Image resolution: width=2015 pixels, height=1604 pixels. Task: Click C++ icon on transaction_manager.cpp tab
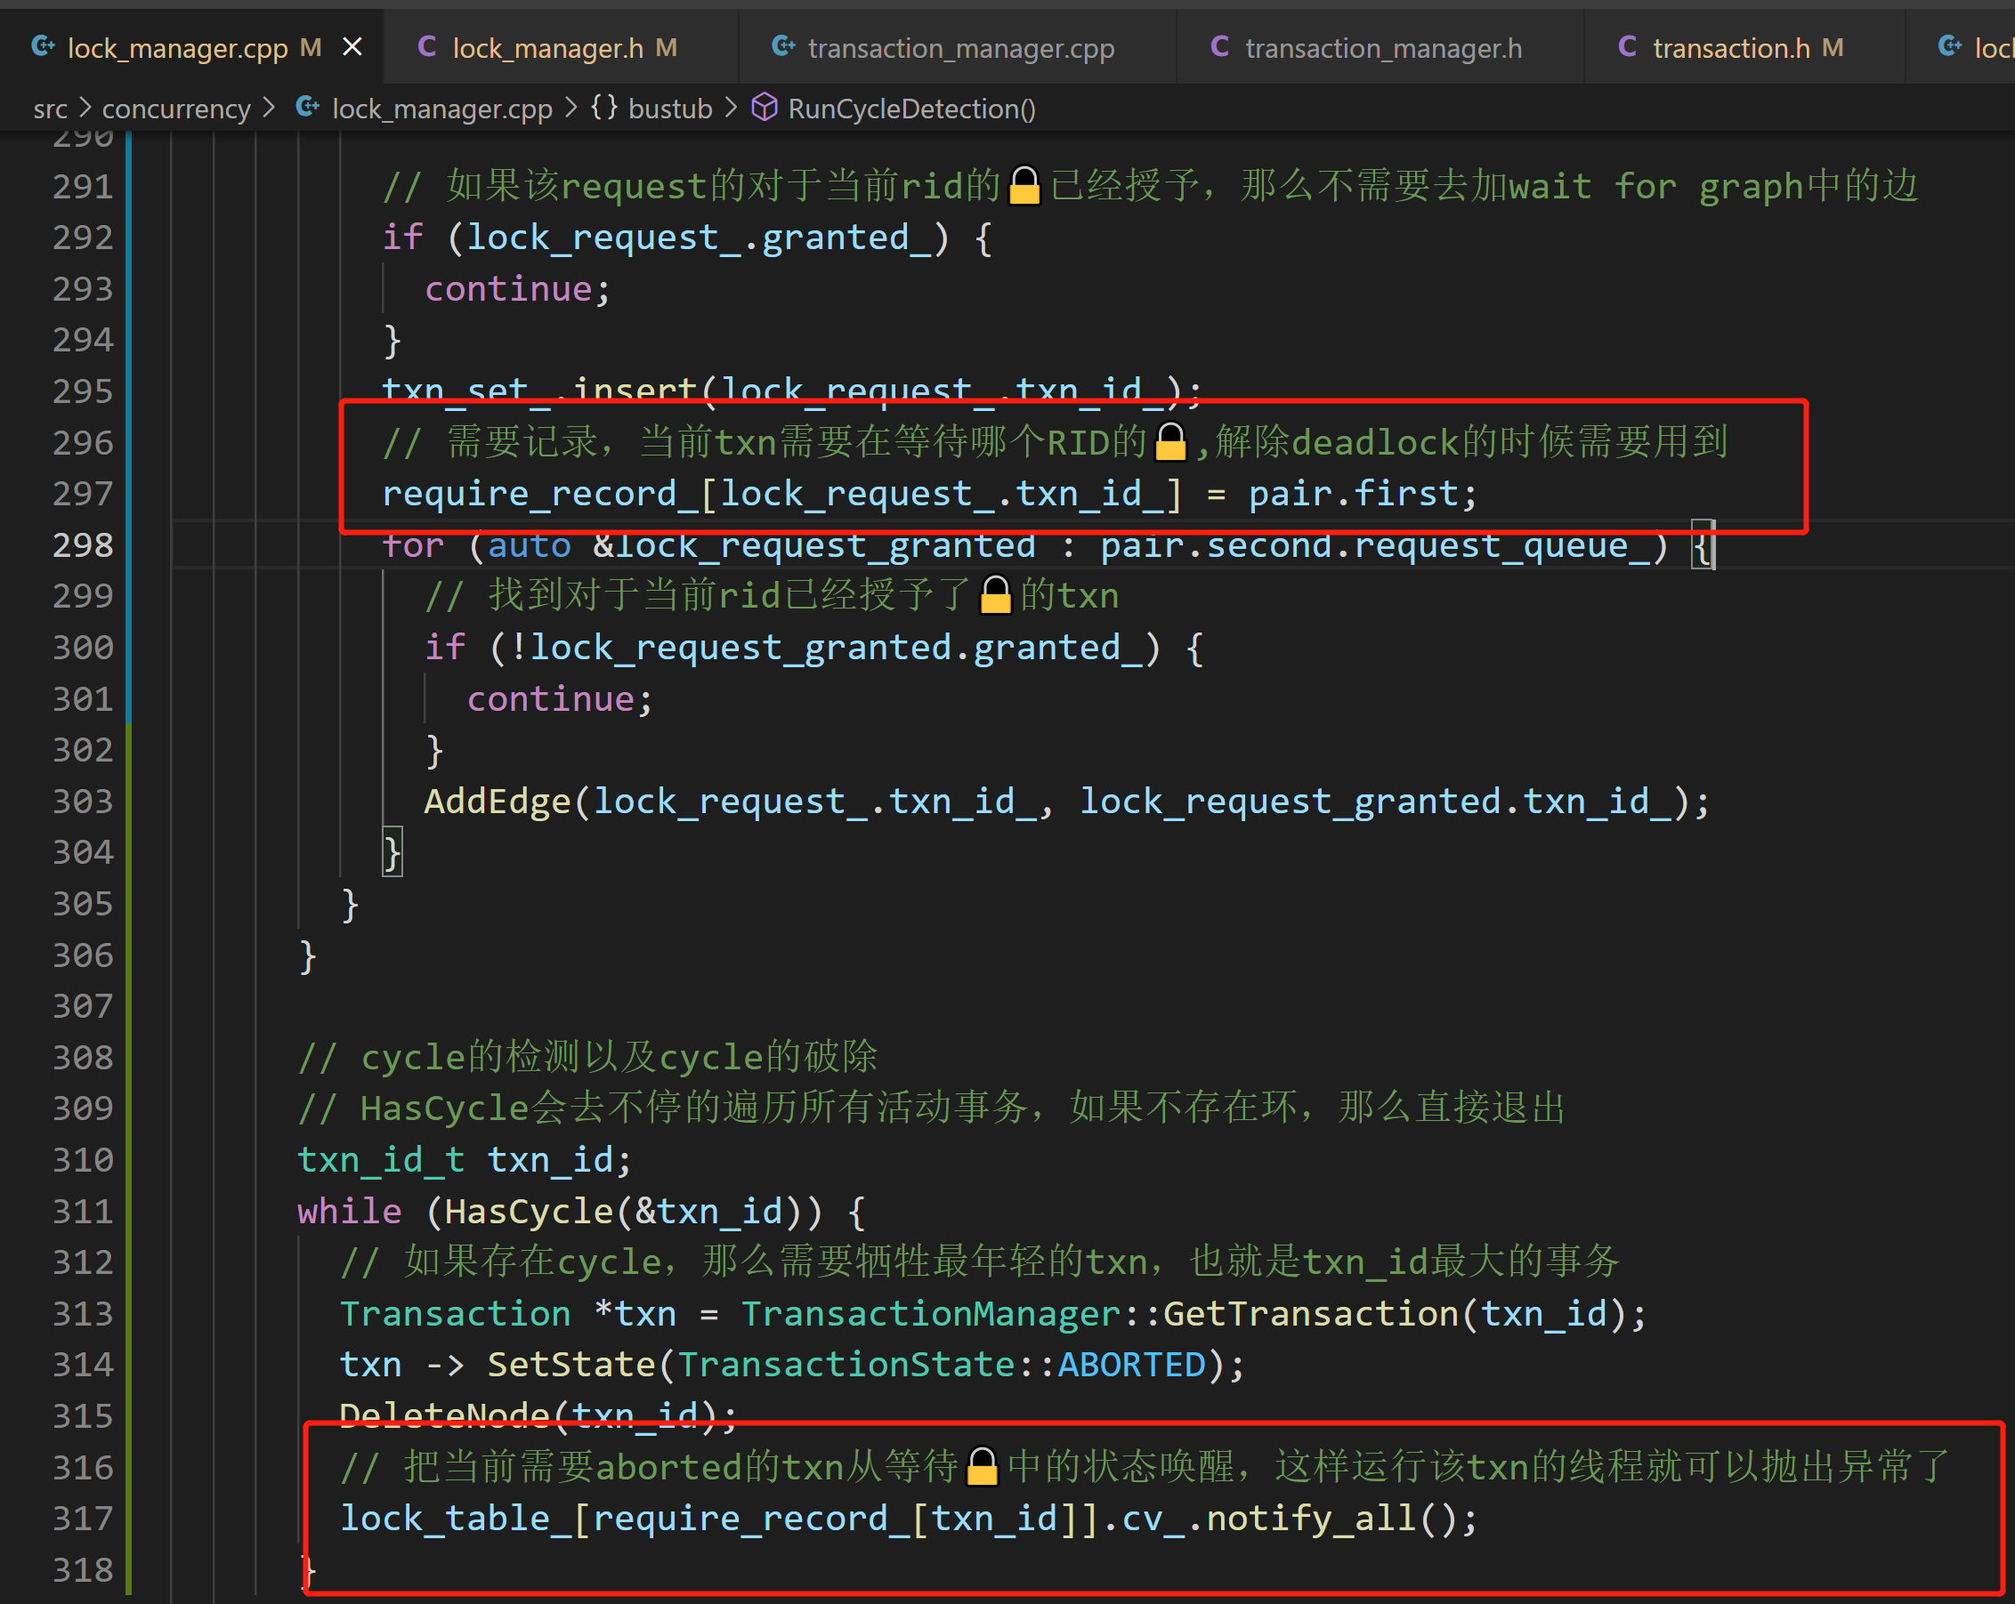783,45
